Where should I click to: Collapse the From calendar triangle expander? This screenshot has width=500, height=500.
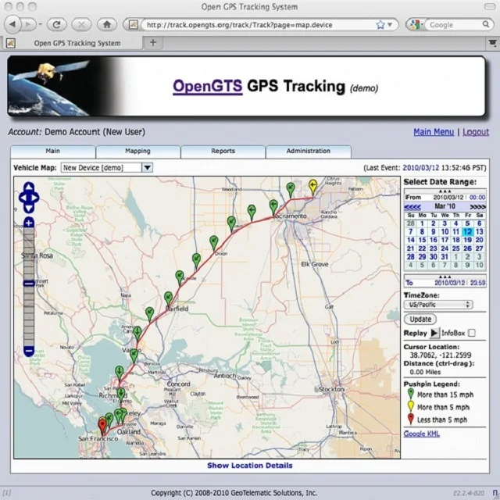point(445,191)
